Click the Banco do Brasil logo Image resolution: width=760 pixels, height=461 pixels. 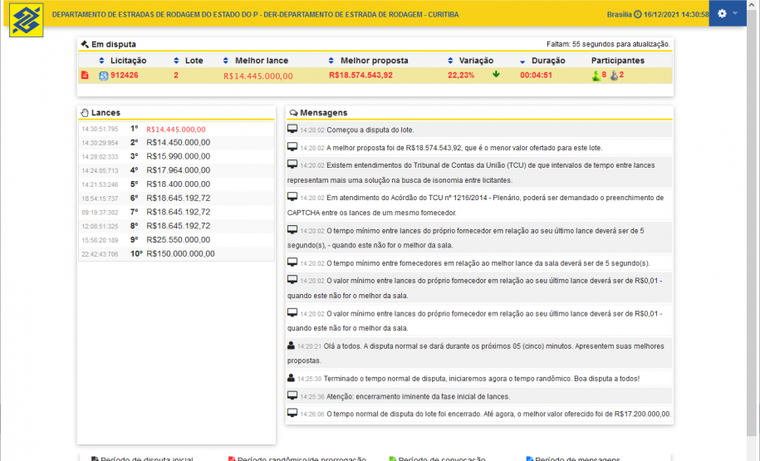(x=27, y=20)
